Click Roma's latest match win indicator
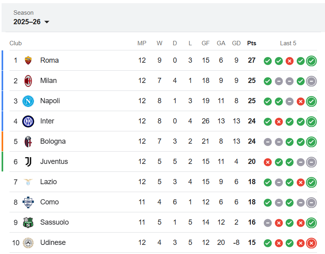The height and width of the screenshot is (254, 325). 312,61
